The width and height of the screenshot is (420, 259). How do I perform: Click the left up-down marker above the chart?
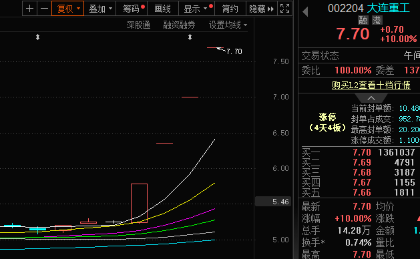(38, 37)
